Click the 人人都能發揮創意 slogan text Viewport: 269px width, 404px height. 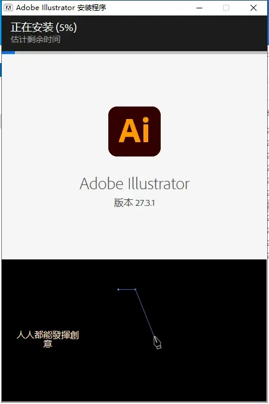pyautogui.click(x=48, y=339)
